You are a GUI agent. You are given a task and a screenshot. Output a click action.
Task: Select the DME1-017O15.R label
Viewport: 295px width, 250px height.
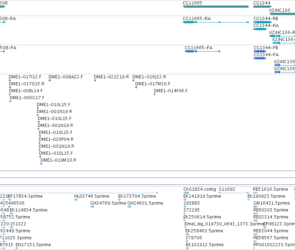(27, 84)
